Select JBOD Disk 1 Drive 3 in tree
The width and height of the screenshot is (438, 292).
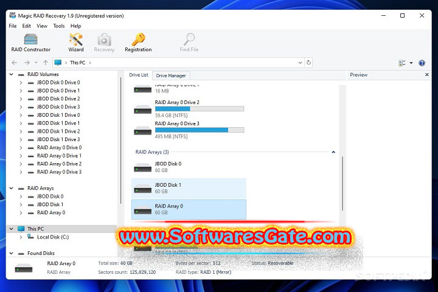(58, 139)
